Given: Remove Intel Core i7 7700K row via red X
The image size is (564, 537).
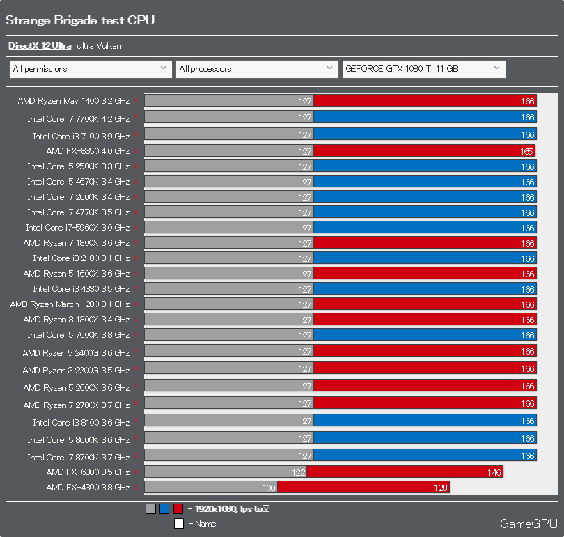Looking at the screenshot, I should [x=136, y=116].
